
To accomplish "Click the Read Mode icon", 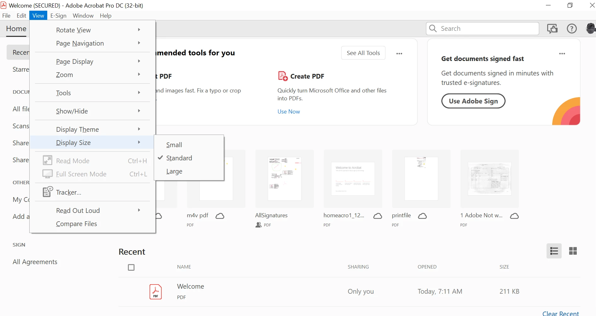I will pyautogui.click(x=48, y=160).
